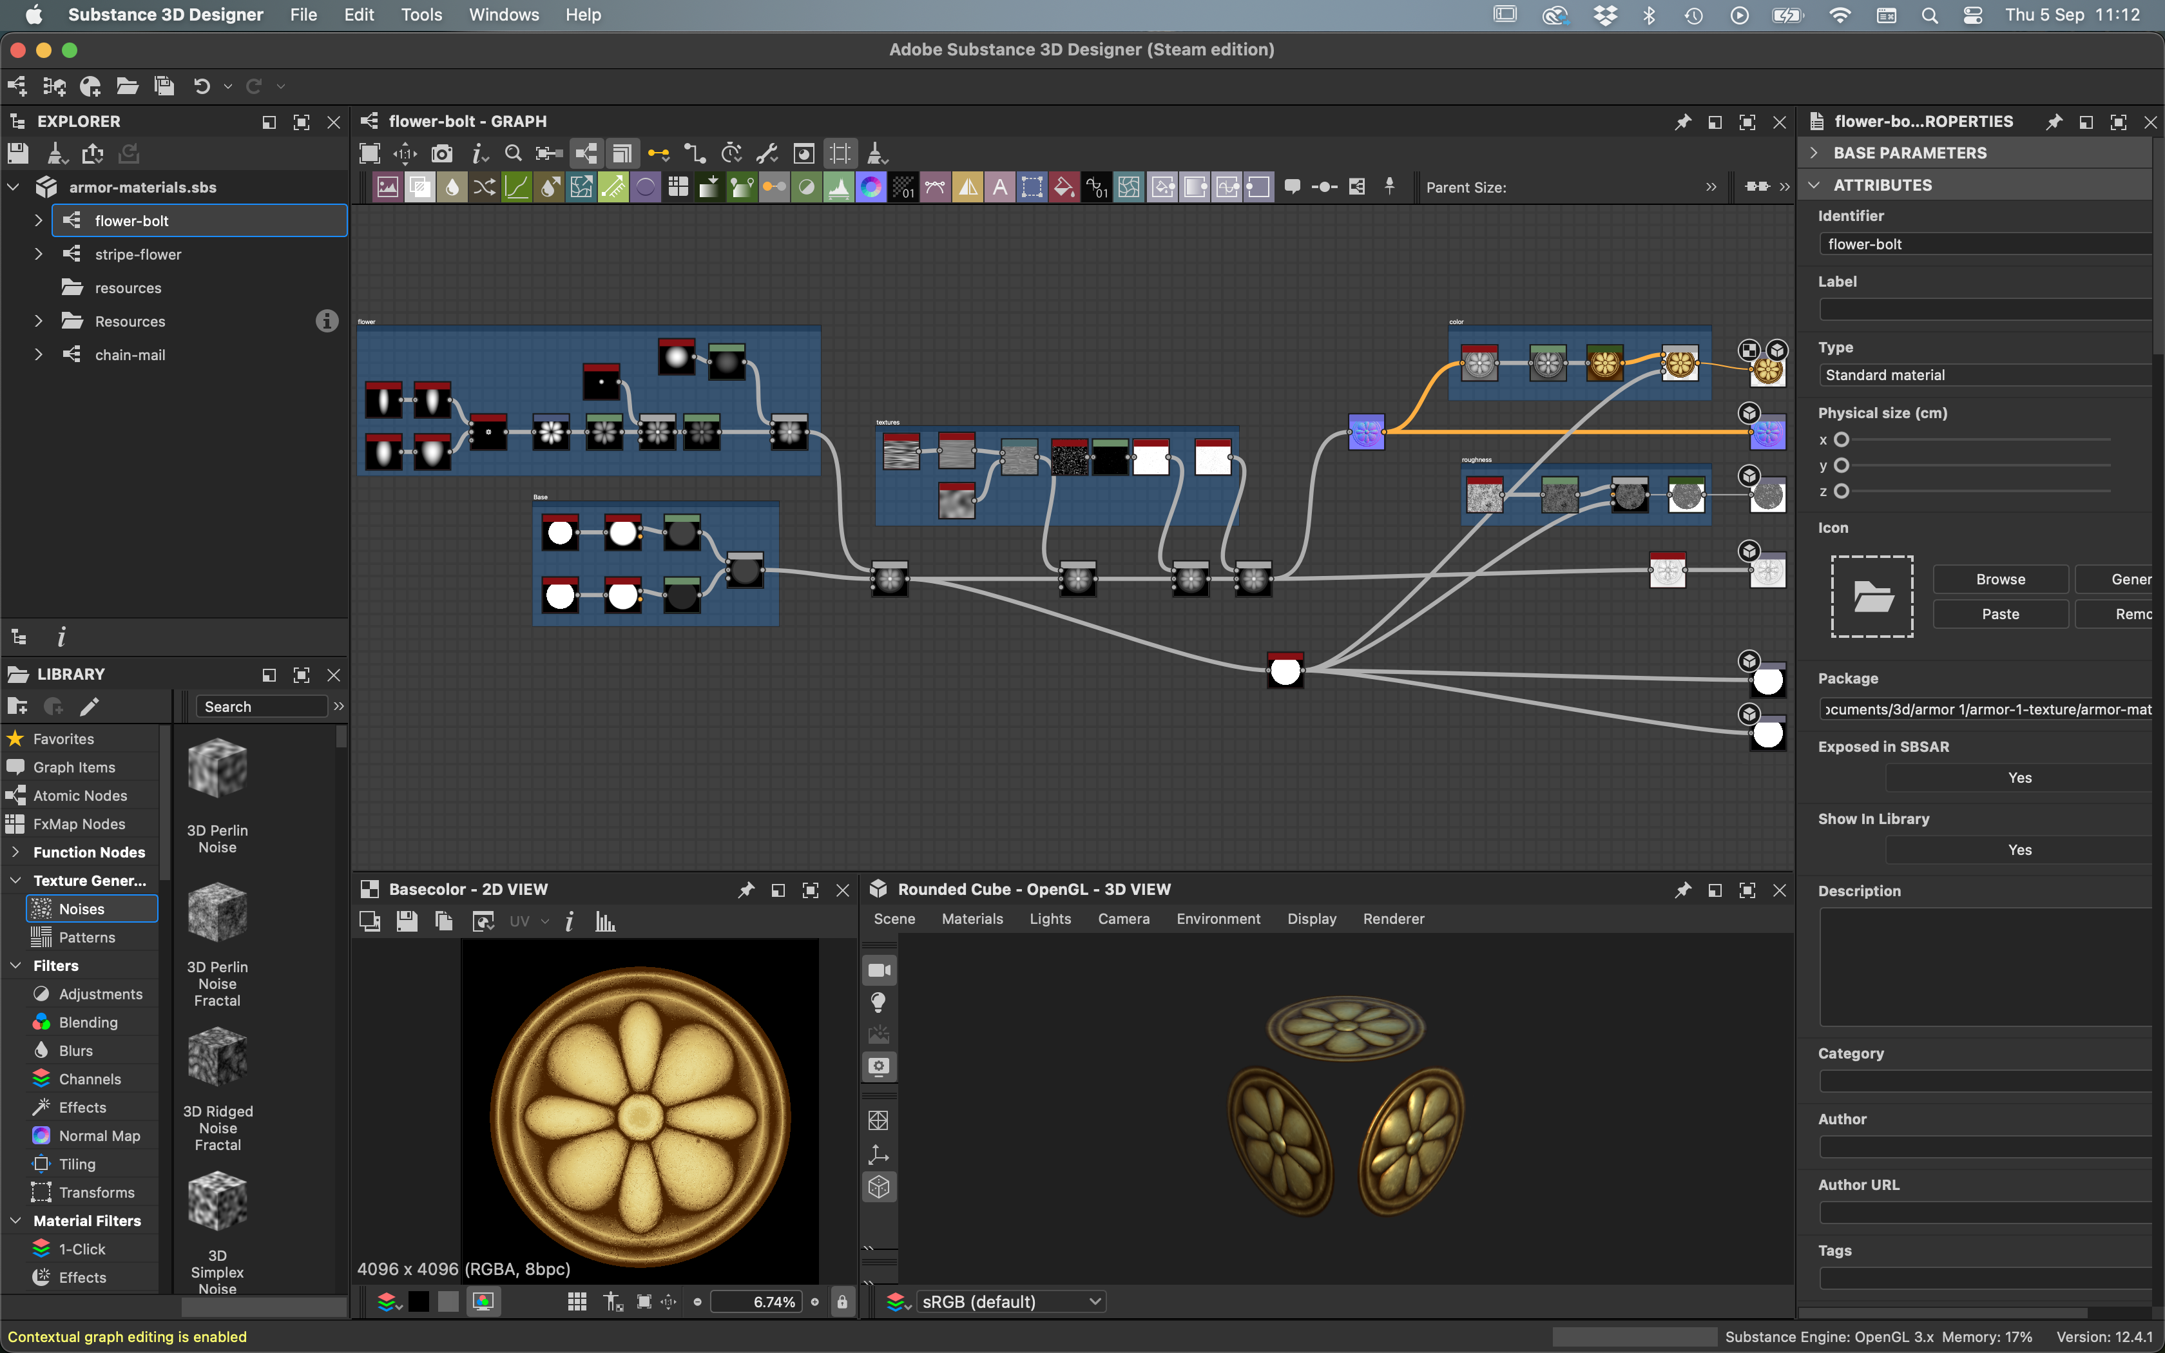Add an HSL color wheel node
Image resolution: width=2165 pixels, height=1353 pixels.
click(x=871, y=187)
